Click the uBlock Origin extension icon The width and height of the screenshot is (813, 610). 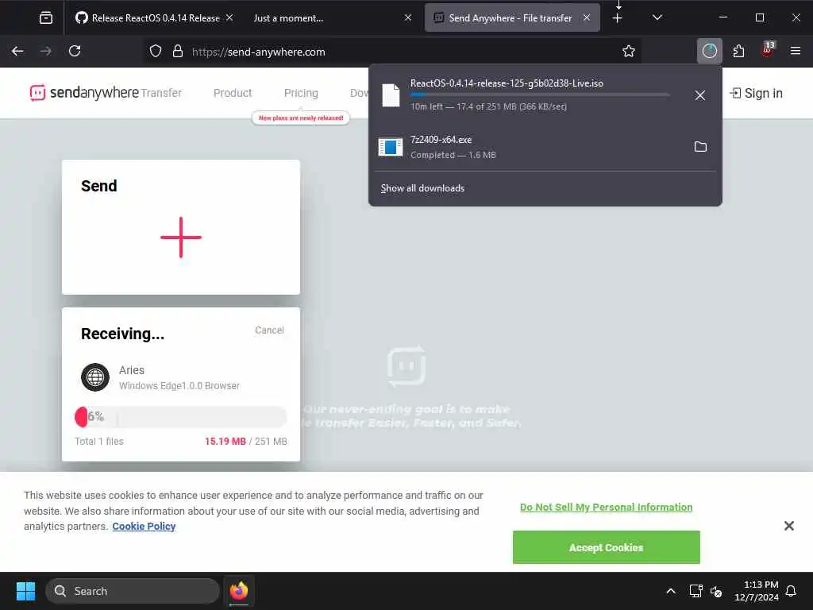point(767,50)
